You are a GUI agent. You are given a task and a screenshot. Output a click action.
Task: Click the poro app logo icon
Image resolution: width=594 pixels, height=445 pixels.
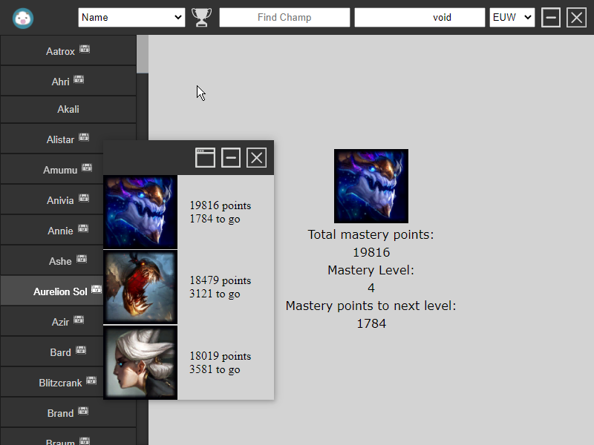pos(23,18)
